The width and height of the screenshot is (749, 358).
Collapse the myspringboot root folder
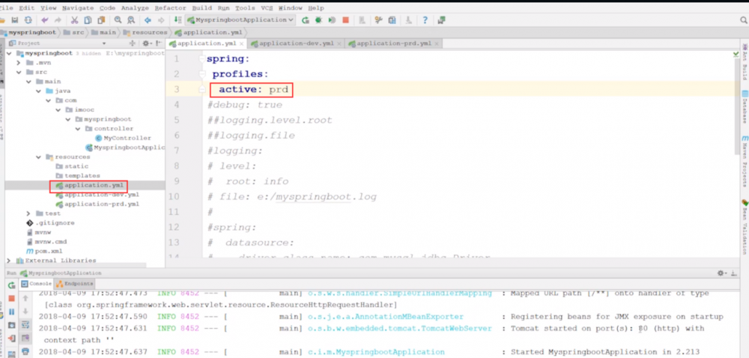[9, 53]
